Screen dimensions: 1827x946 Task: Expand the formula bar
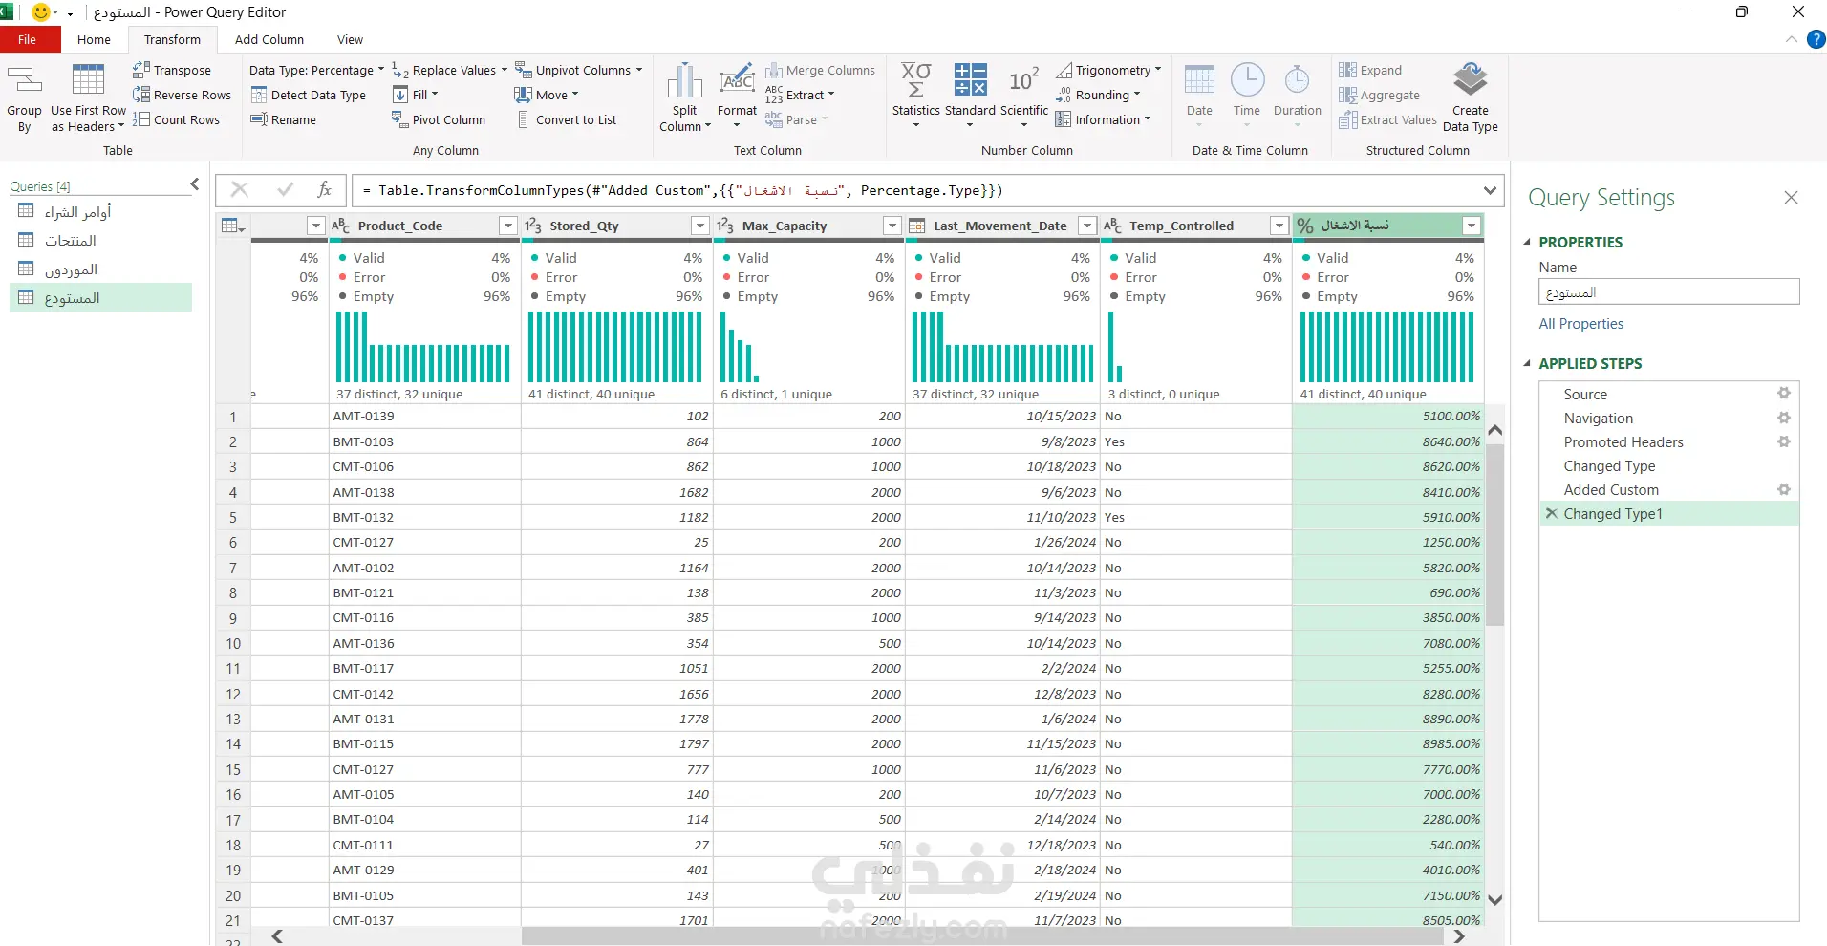click(x=1490, y=190)
